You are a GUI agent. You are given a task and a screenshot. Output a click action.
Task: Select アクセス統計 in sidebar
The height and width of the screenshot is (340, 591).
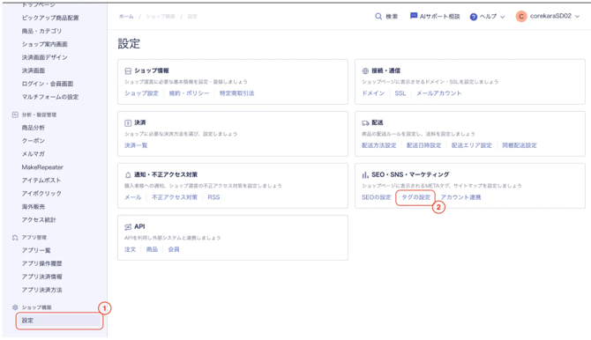pyautogui.click(x=39, y=219)
